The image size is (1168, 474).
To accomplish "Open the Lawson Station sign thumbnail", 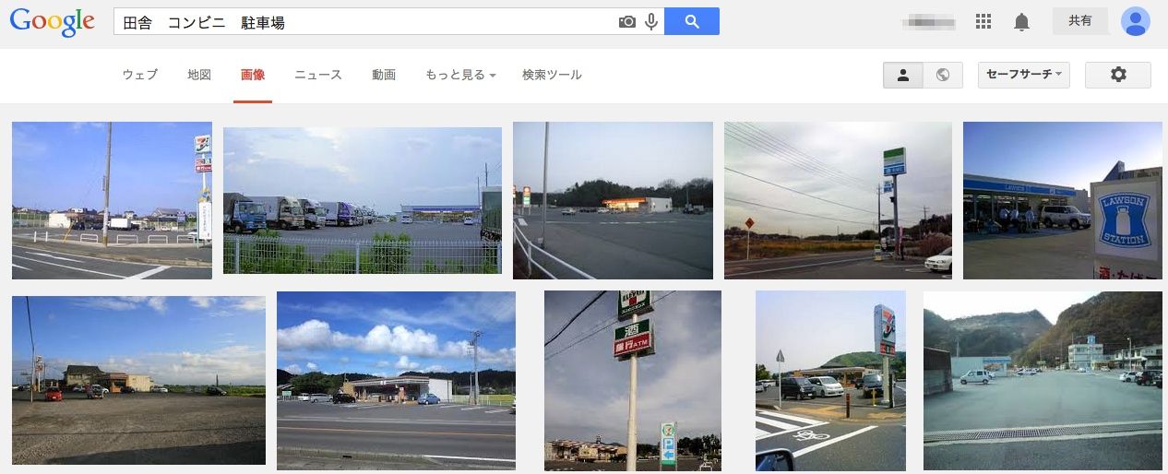I will click(1063, 200).
